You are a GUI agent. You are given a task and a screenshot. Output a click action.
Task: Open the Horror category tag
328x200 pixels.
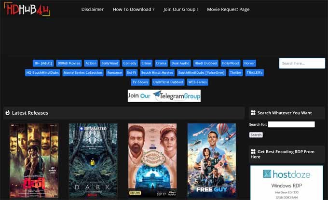click(249, 63)
